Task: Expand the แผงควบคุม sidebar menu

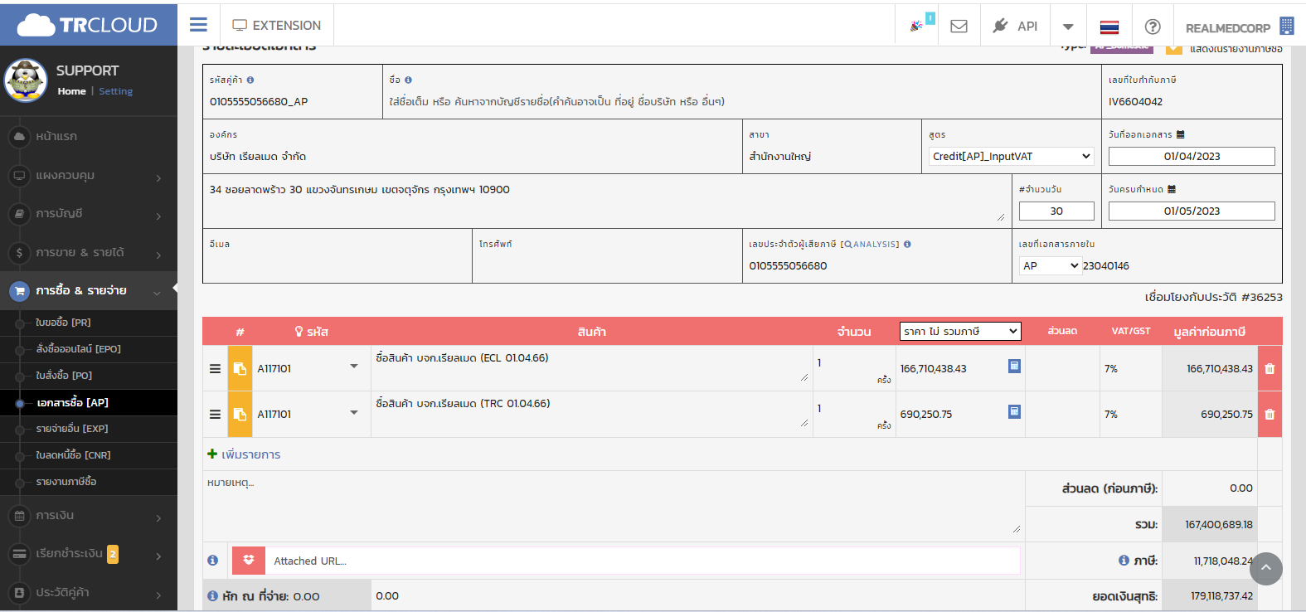Action: click(x=89, y=175)
